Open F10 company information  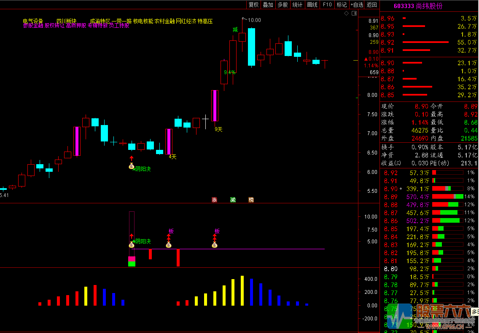pos(327,5)
